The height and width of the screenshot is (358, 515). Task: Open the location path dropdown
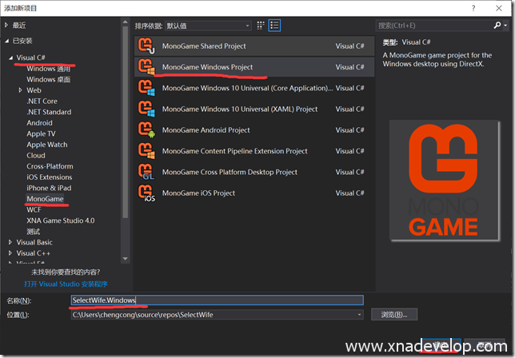point(359,315)
